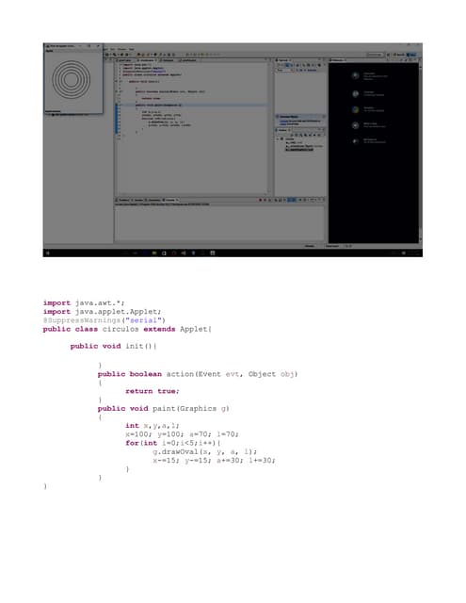This screenshot has width=466, height=603.
Task: Open the Tutorials icon on Welcome page
Action: (x=355, y=94)
